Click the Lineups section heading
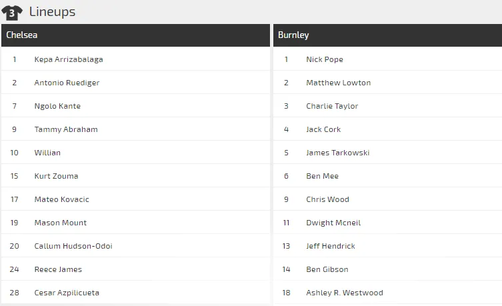502x306 pixels. click(x=52, y=12)
